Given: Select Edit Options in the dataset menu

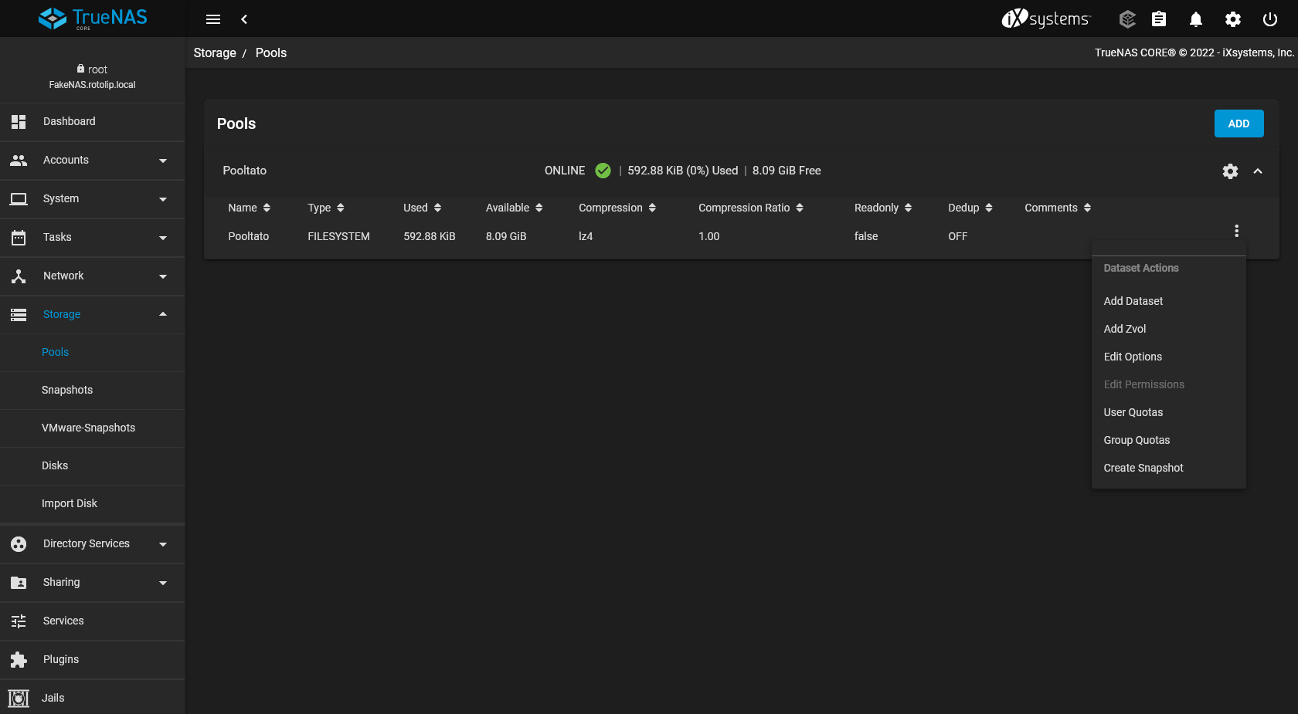Looking at the screenshot, I should [1132, 357].
